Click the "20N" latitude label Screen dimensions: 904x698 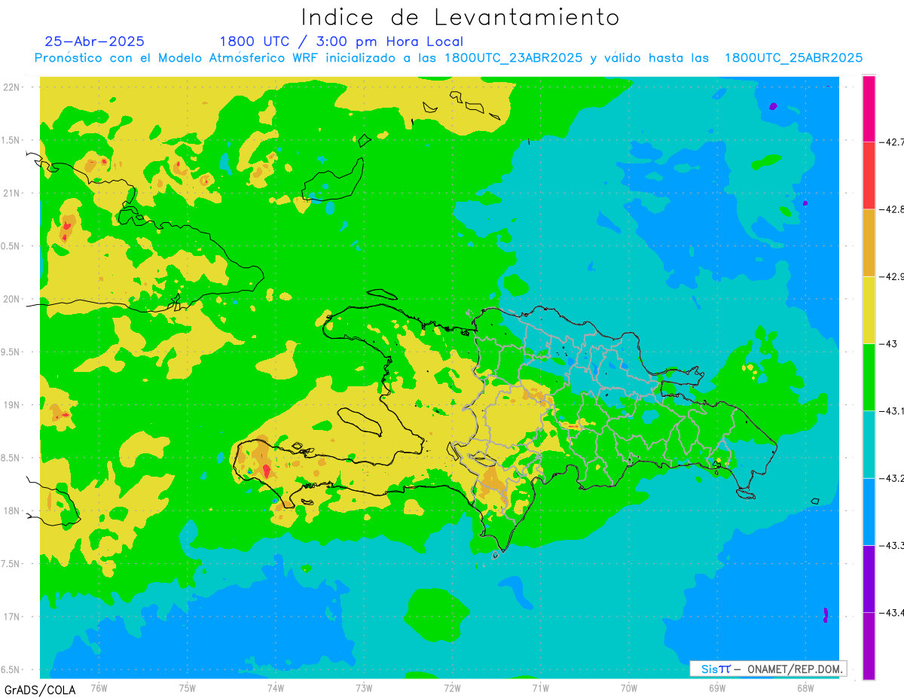point(11,299)
